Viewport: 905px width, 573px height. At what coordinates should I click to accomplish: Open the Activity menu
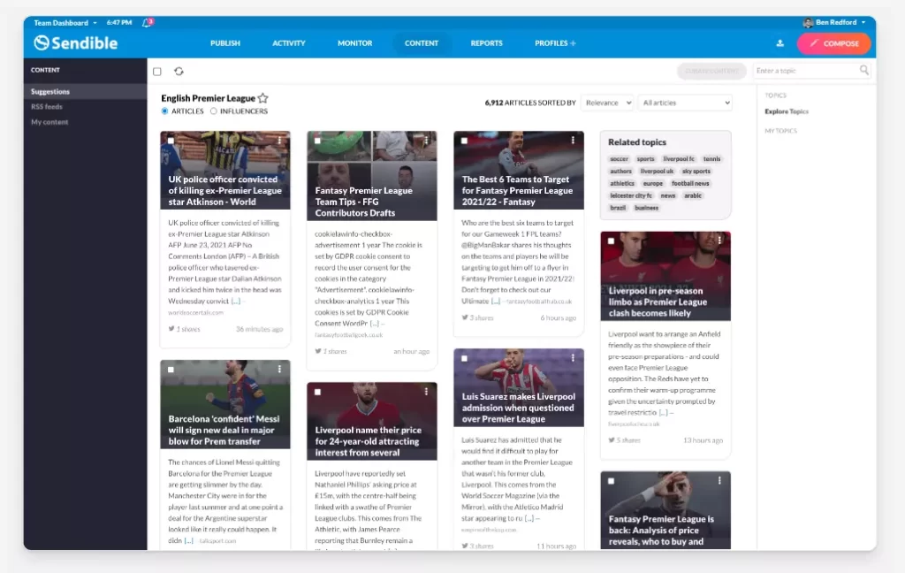(x=289, y=43)
